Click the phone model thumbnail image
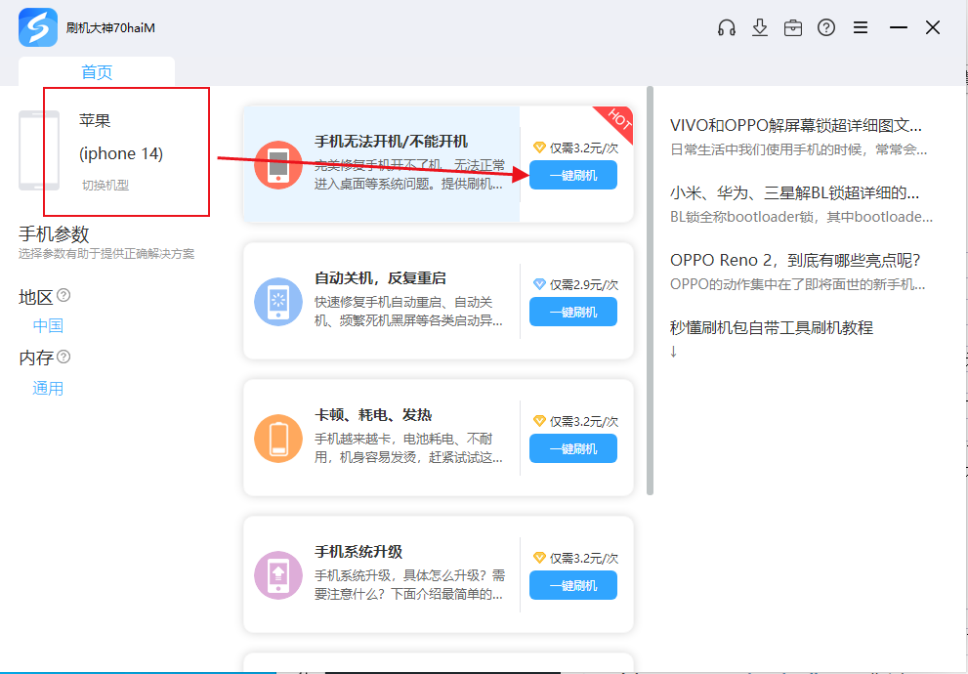This screenshot has width=968, height=674. 39,150
